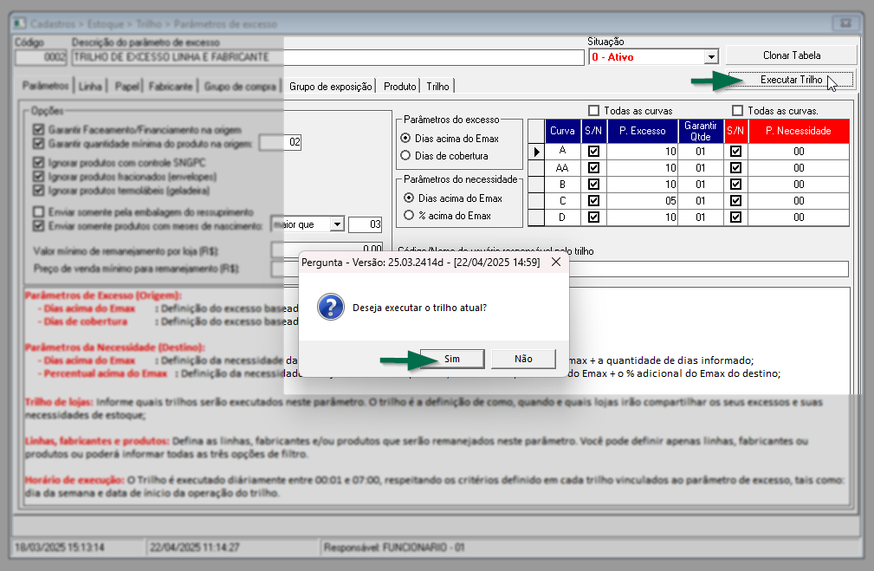Toggle the red S/N checkbox for curve C

(x=735, y=201)
